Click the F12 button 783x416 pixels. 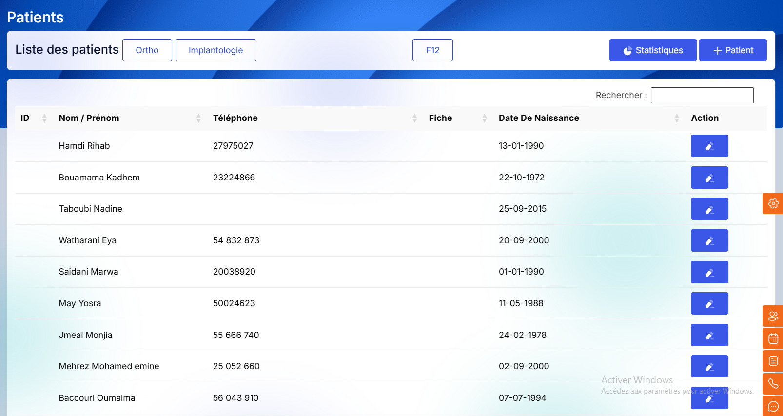point(432,50)
